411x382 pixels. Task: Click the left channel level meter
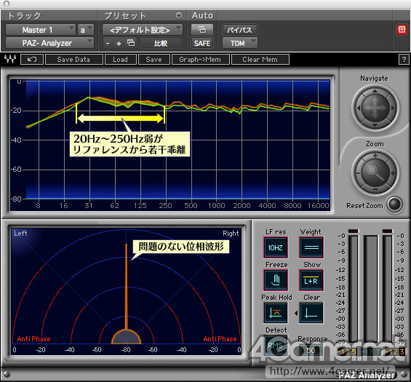(354, 288)
